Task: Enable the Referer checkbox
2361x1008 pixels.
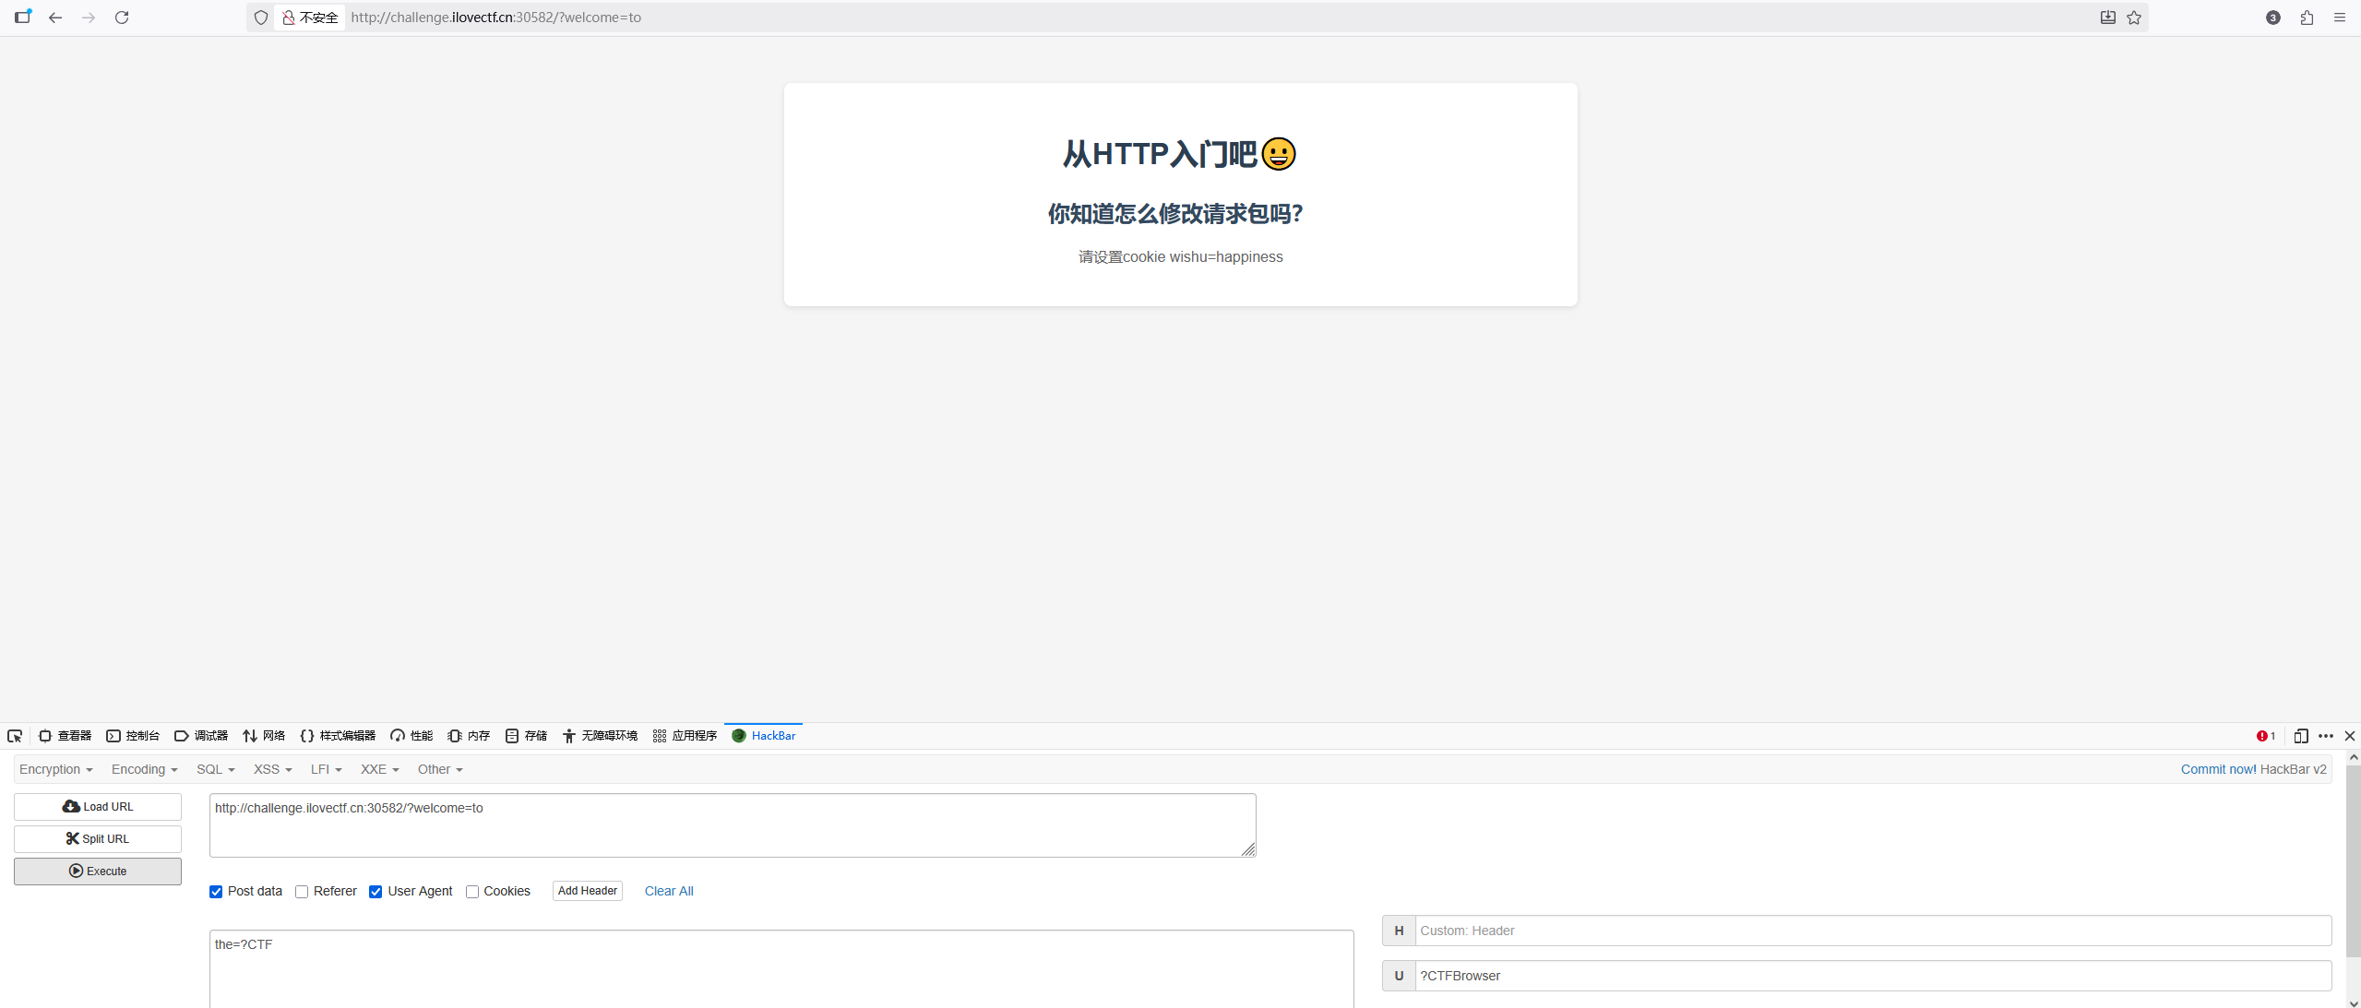Action: tap(302, 892)
